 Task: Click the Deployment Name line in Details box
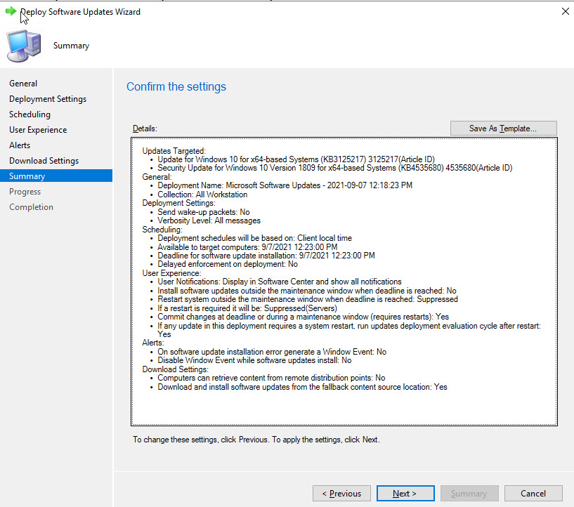pyautogui.click(x=285, y=185)
